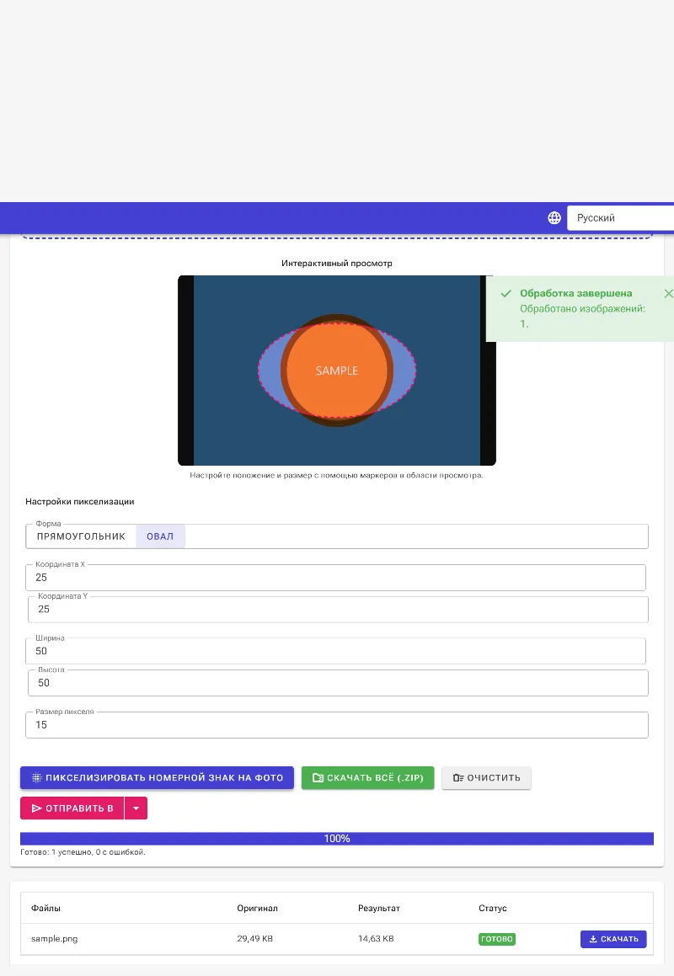This screenshot has width=674, height=976.
Task: Select the Прямоугольник shape option
Action: coord(81,536)
